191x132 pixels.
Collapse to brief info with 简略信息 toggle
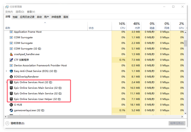point(15,123)
